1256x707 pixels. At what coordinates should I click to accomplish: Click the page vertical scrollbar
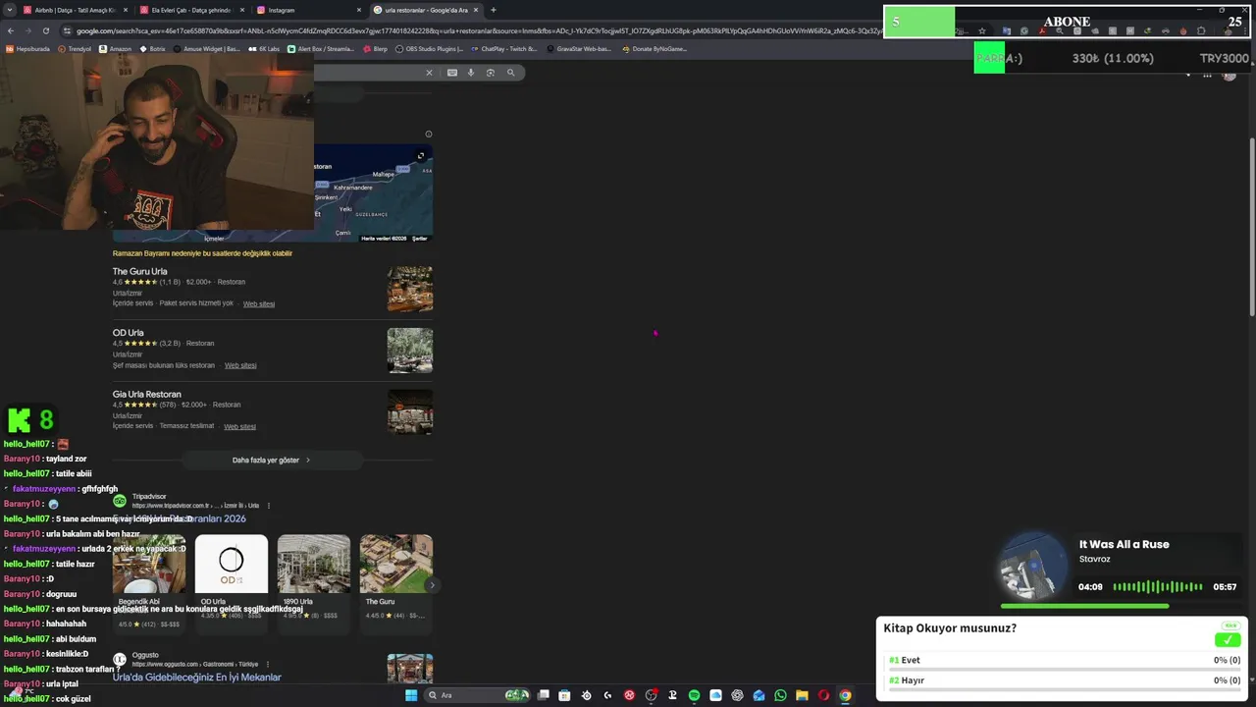(x=1251, y=226)
